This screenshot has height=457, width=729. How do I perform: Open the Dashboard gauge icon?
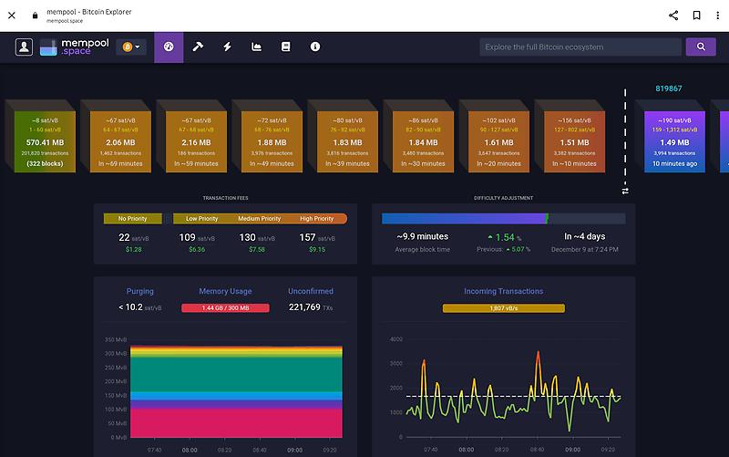pyautogui.click(x=169, y=47)
